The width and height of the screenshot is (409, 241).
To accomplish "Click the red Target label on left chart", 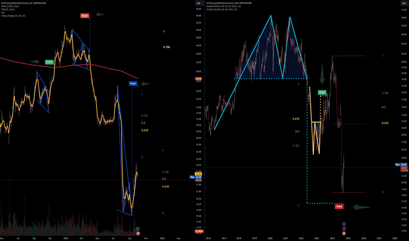I will pyautogui.click(x=85, y=16).
